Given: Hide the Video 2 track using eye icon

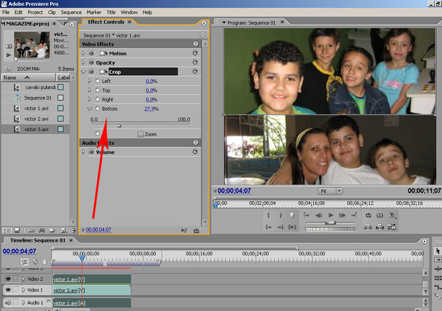Looking at the screenshot, I should 9,279.
